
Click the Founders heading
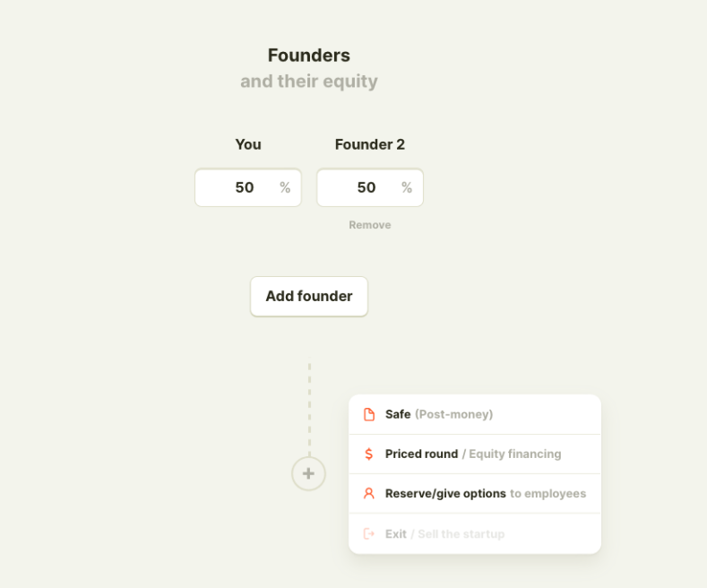pyautogui.click(x=309, y=56)
